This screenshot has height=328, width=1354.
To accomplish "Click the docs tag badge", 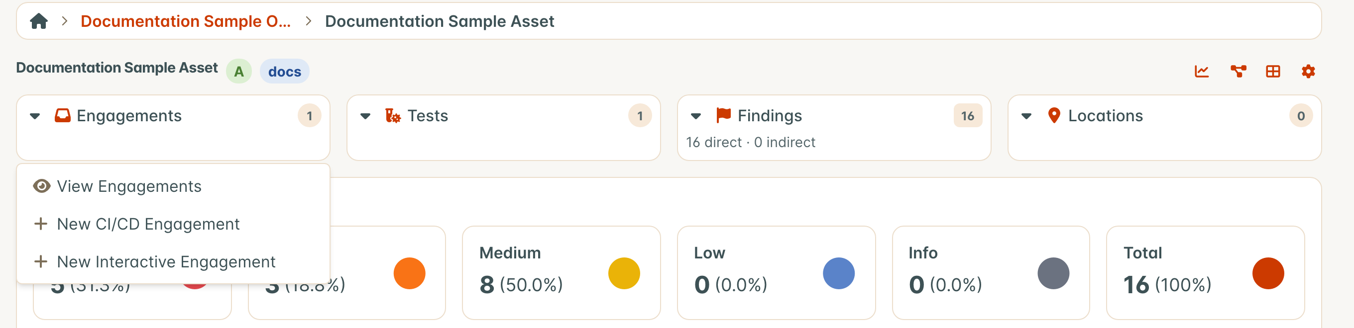I will pos(284,72).
